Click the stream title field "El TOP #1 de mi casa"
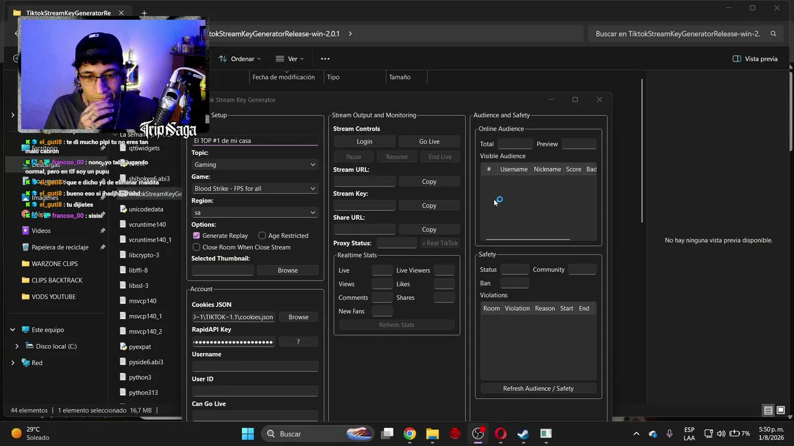This screenshot has height=446, width=794. click(255, 141)
